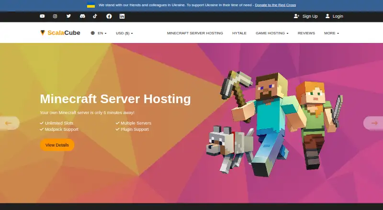Open the Discord icon

point(82,16)
